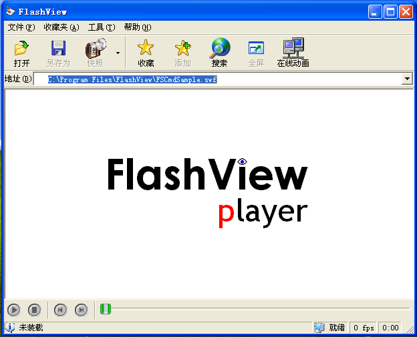Open the 收藏夹(A) menu
Viewport: 417px width, 337px height.
(x=61, y=27)
